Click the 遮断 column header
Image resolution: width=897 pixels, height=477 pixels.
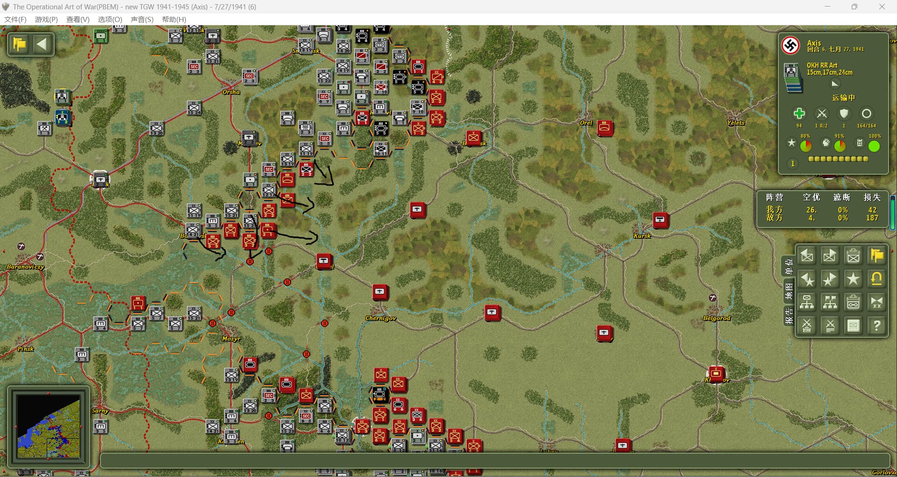842,197
